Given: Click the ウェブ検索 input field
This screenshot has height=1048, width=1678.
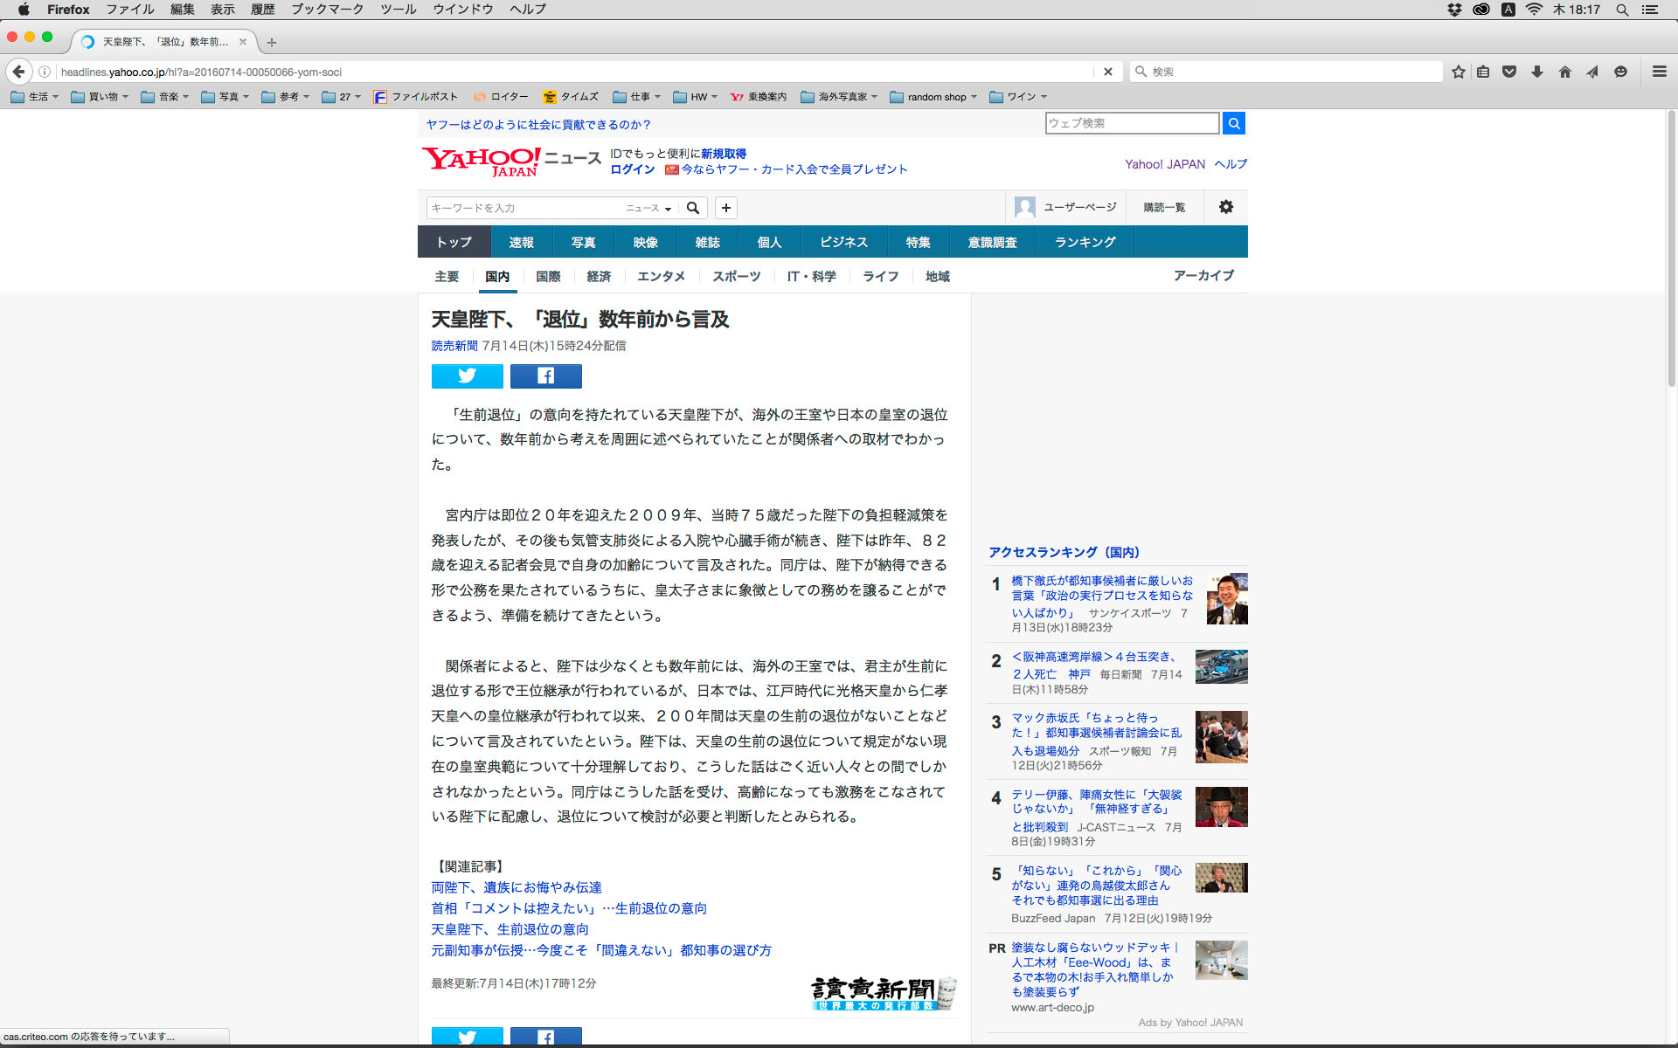Looking at the screenshot, I should (1131, 123).
